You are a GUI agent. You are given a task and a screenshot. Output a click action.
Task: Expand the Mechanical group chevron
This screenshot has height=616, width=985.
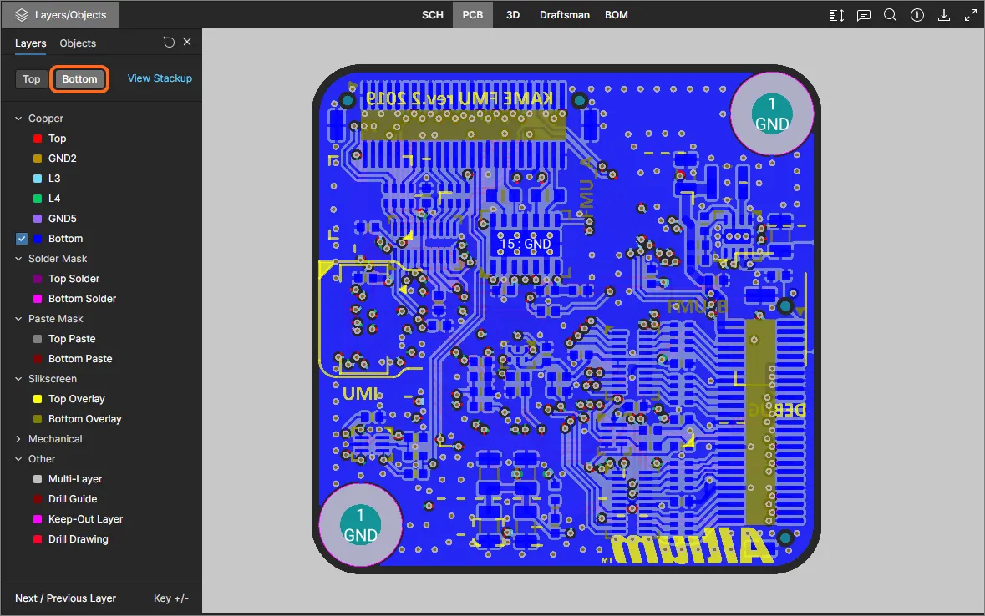(x=19, y=439)
